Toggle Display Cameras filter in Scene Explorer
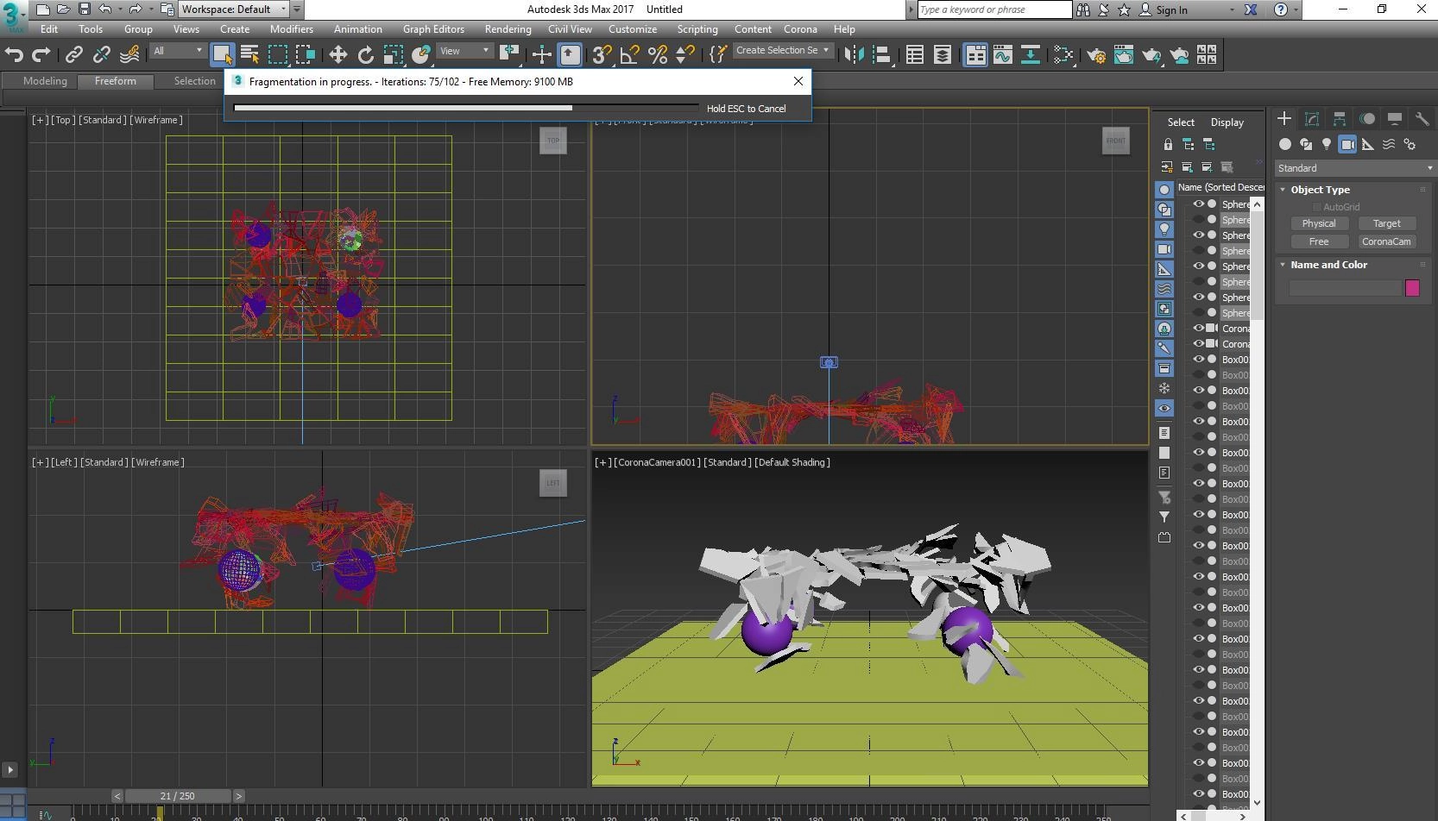This screenshot has height=821, width=1438. [1164, 249]
